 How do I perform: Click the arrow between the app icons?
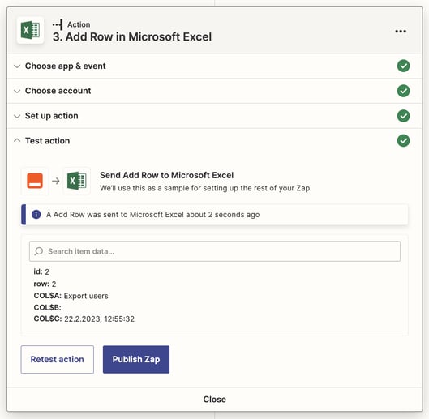pos(56,181)
